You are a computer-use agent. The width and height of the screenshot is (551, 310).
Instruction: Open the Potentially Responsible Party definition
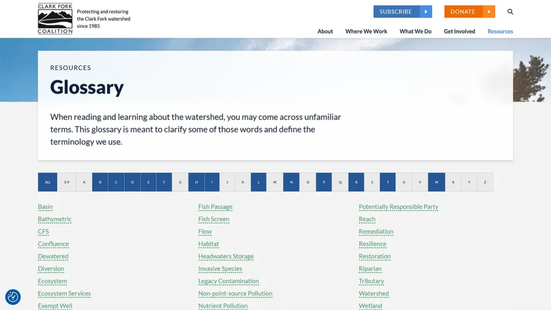(398, 207)
